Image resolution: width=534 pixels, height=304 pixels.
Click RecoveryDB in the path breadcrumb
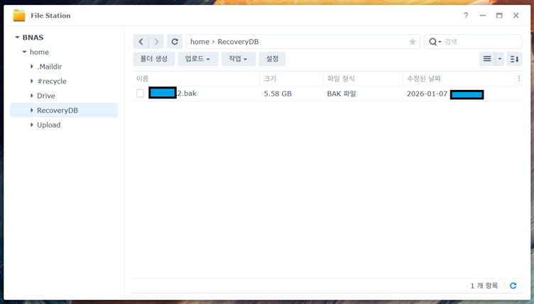(x=238, y=42)
